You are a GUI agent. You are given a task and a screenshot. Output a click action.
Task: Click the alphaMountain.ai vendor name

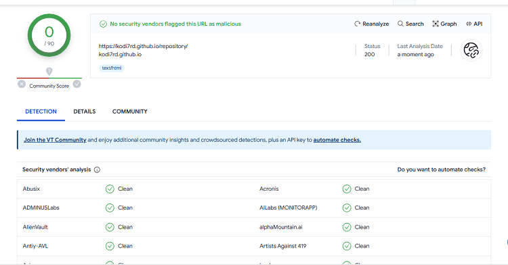coord(281,227)
